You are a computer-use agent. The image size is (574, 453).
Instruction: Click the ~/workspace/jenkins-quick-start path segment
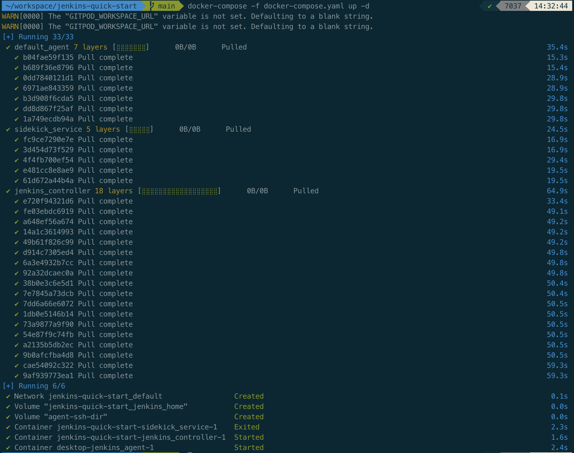71,6
